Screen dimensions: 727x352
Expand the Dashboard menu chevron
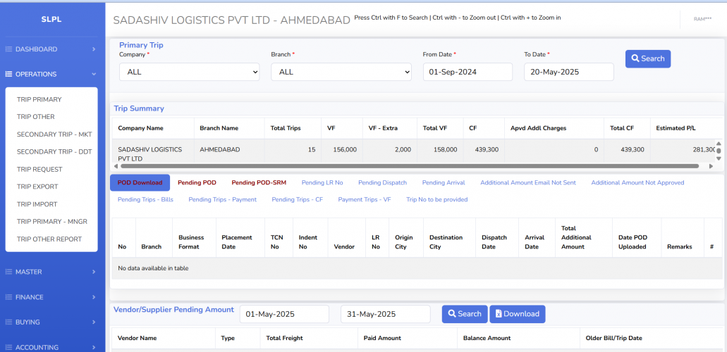point(94,49)
